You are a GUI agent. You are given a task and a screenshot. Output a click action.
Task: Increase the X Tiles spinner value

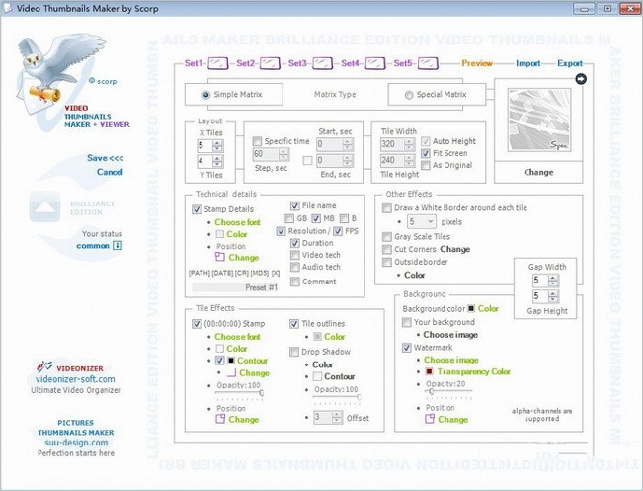pyautogui.click(x=217, y=142)
